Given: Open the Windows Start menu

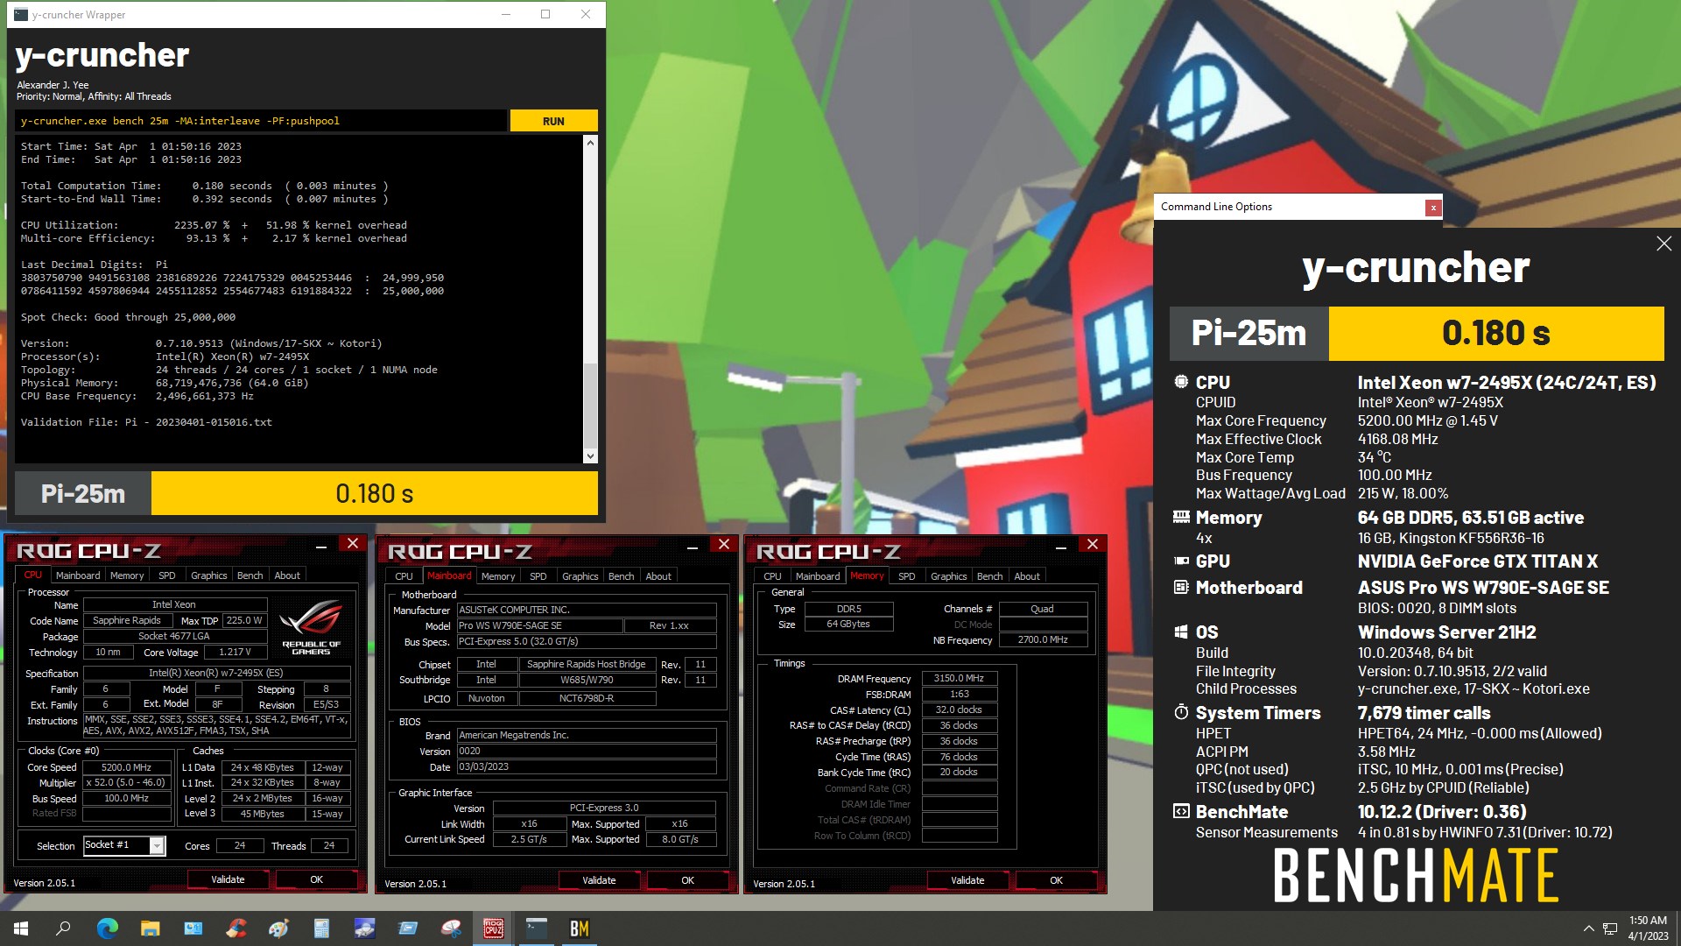Looking at the screenshot, I should pyautogui.click(x=21, y=928).
